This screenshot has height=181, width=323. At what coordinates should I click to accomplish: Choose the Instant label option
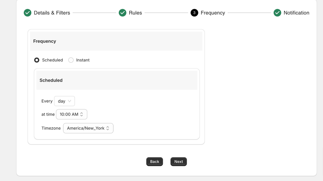(83, 60)
